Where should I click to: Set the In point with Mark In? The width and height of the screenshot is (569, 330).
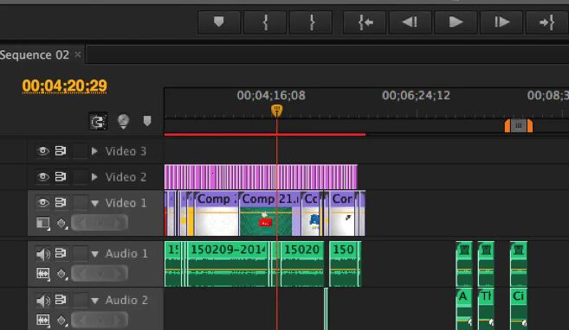265,22
